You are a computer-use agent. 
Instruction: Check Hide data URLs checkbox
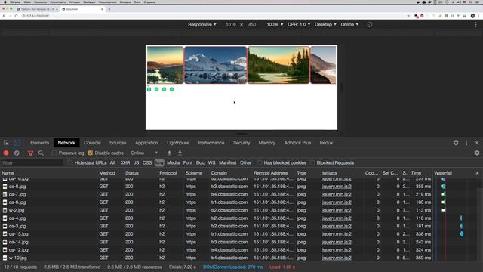70,163
